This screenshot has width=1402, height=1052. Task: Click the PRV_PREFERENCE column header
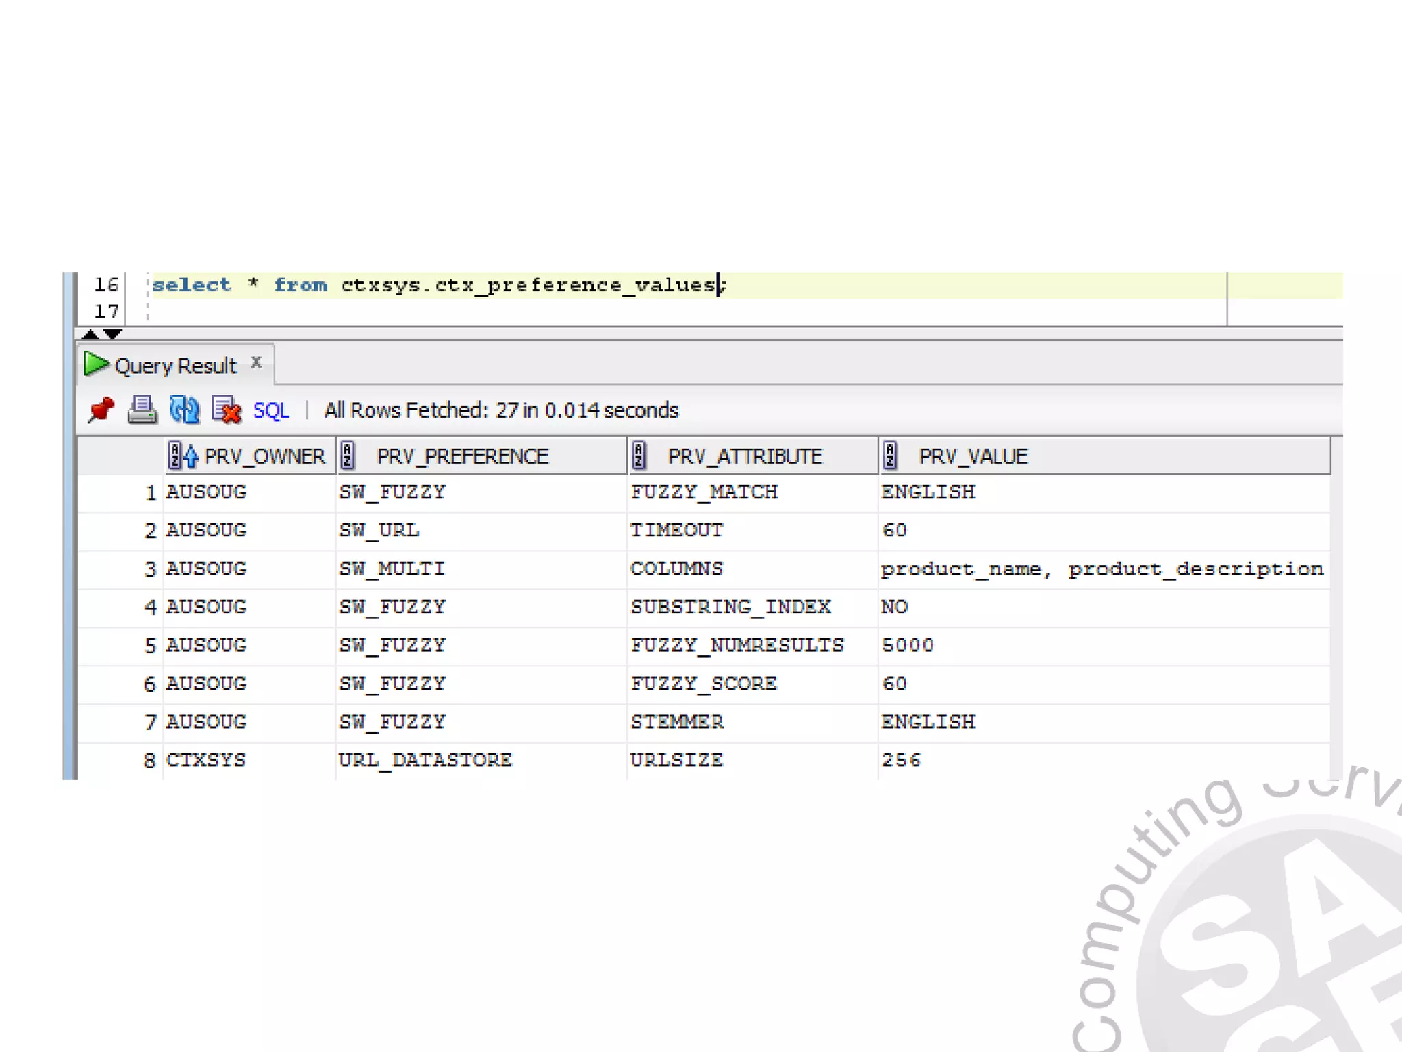click(462, 456)
